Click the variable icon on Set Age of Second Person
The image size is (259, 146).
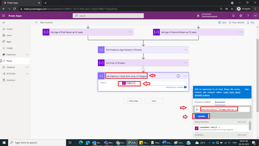pyautogui.click(x=156, y=32)
